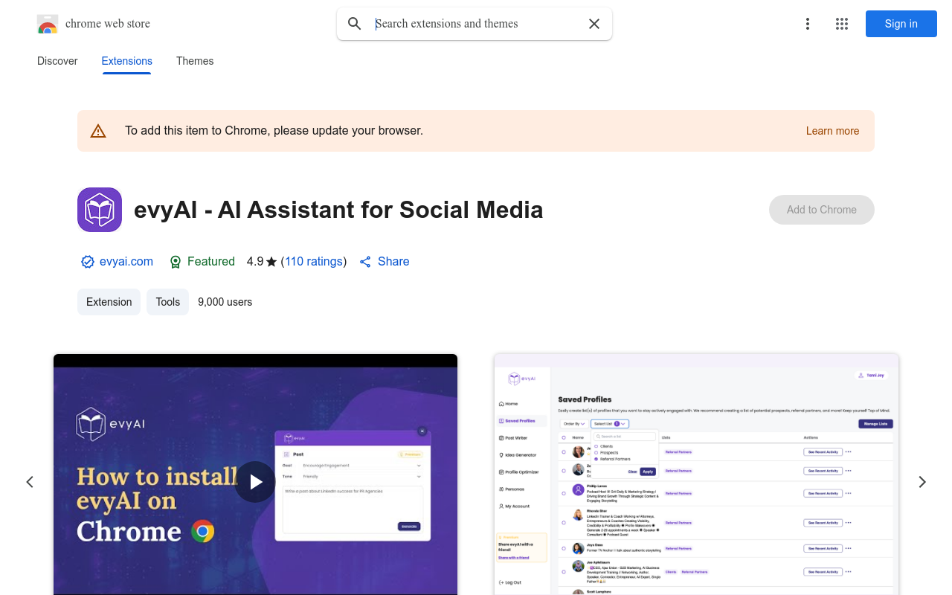
Task: Open the Google apps grid
Action: coord(842,24)
